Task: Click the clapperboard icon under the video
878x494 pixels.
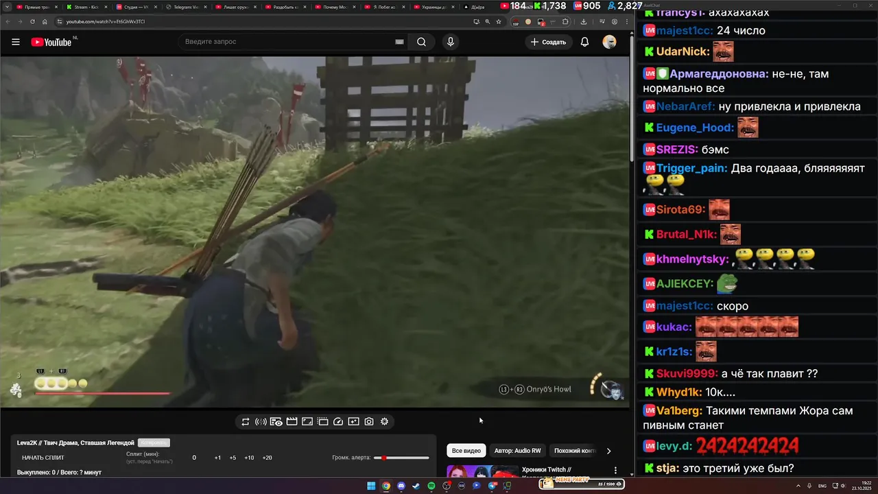Action: [292, 422]
